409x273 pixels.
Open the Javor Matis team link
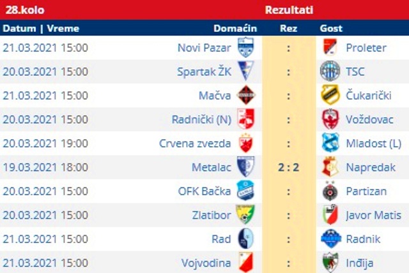[x=373, y=215]
